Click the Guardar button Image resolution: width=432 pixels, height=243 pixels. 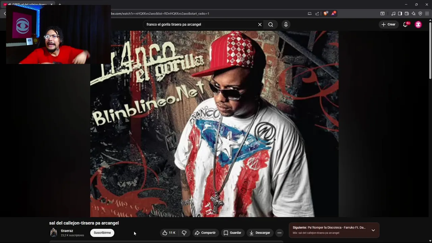[232, 233]
